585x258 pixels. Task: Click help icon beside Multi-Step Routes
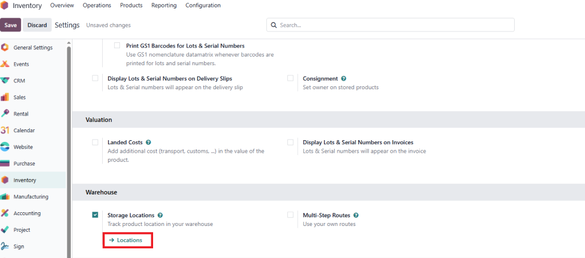[x=356, y=216]
